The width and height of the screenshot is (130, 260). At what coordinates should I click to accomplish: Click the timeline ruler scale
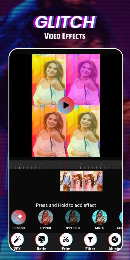(x=66, y=165)
